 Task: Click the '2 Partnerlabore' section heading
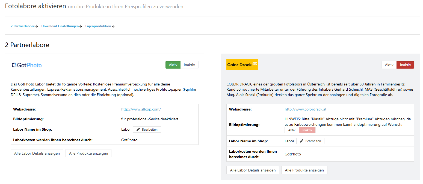pos(27,45)
